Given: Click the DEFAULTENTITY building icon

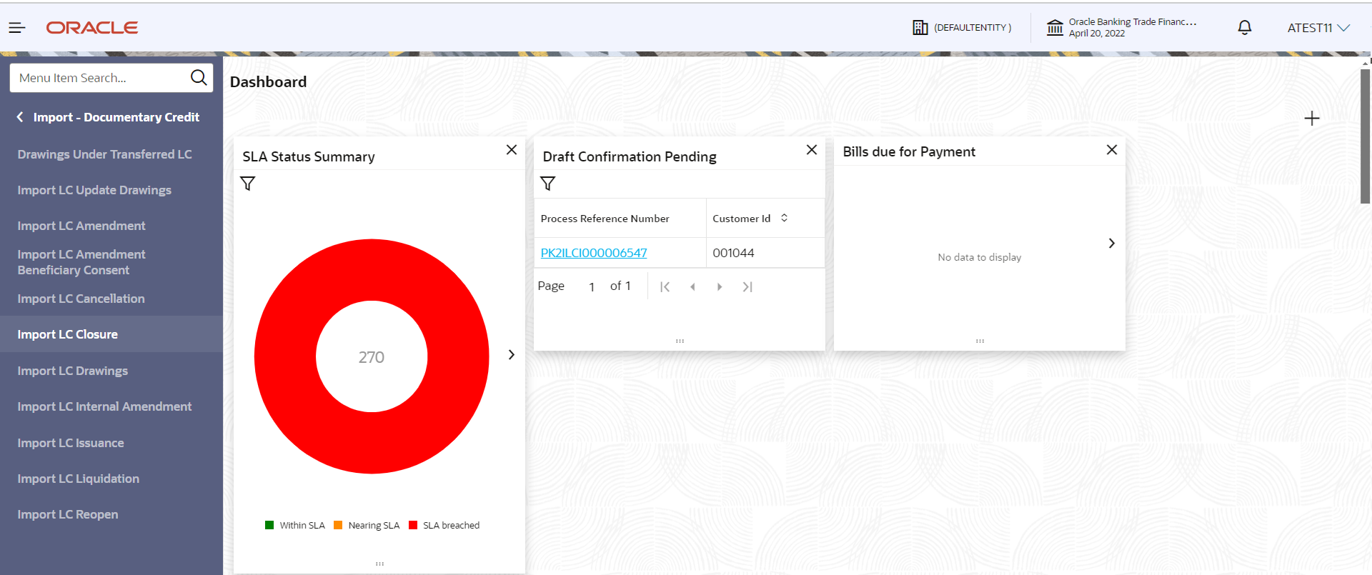Looking at the screenshot, I should tap(920, 28).
